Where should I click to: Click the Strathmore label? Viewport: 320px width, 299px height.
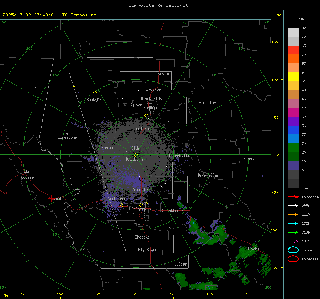click(x=173, y=210)
